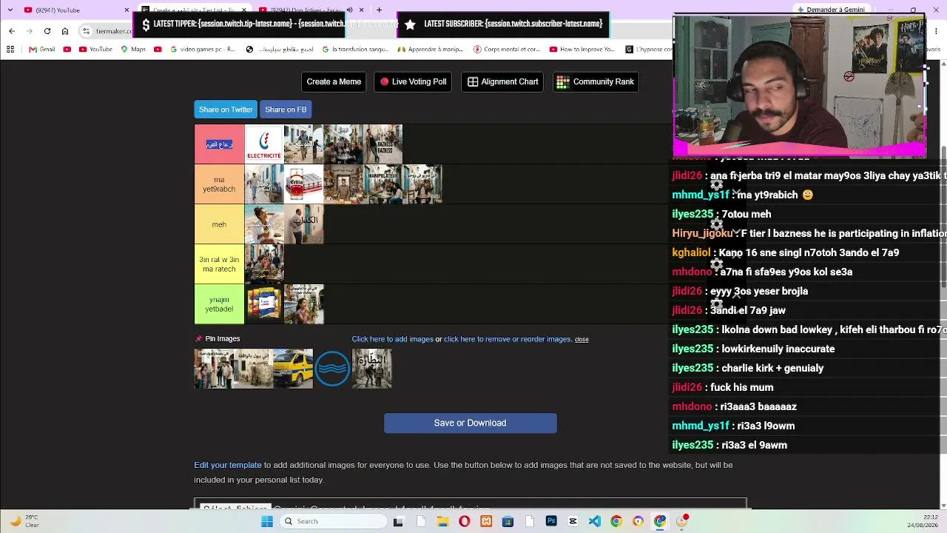947x533 pixels.
Task: Open the Alignment Chart view
Action: coord(502,81)
